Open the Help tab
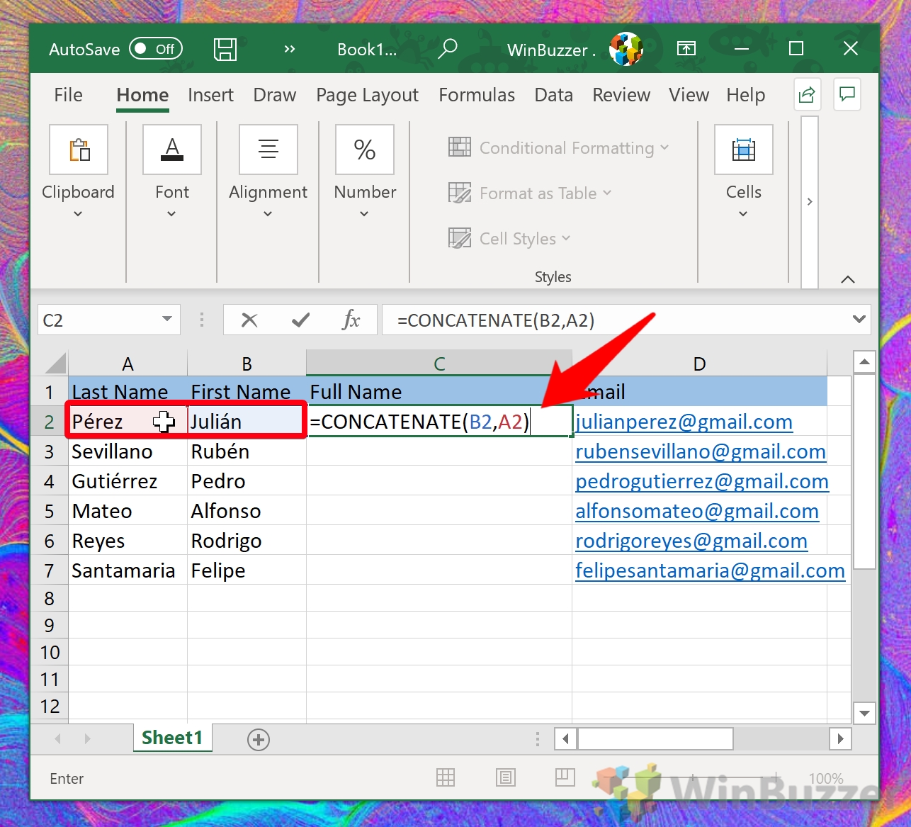 click(745, 95)
